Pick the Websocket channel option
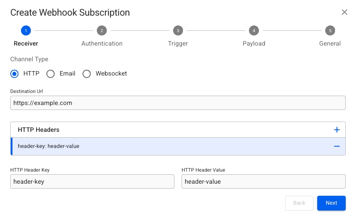The image size is (356, 219). [87, 73]
